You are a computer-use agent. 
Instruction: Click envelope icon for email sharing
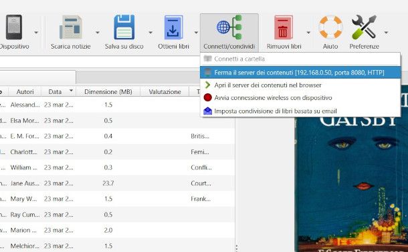pos(207,111)
